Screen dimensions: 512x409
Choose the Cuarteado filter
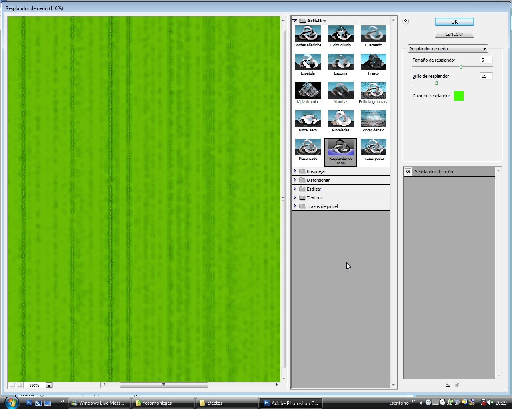[373, 34]
